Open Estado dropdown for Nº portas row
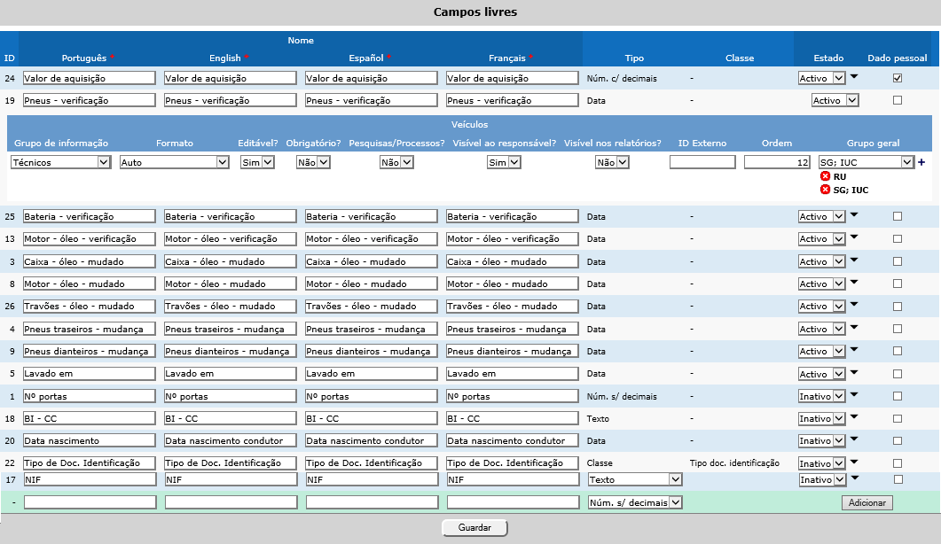Screen dimensions: 941x544 [x=821, y=396]
